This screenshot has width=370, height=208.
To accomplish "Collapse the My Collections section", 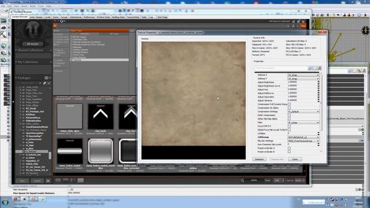I will point(16,62).
